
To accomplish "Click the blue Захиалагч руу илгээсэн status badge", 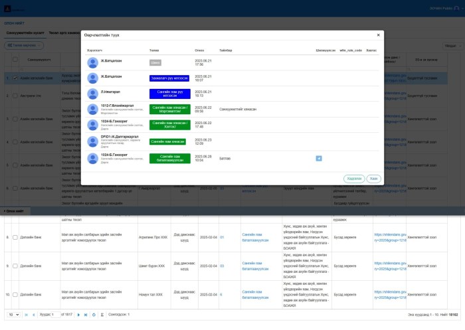I will [169, 78].
